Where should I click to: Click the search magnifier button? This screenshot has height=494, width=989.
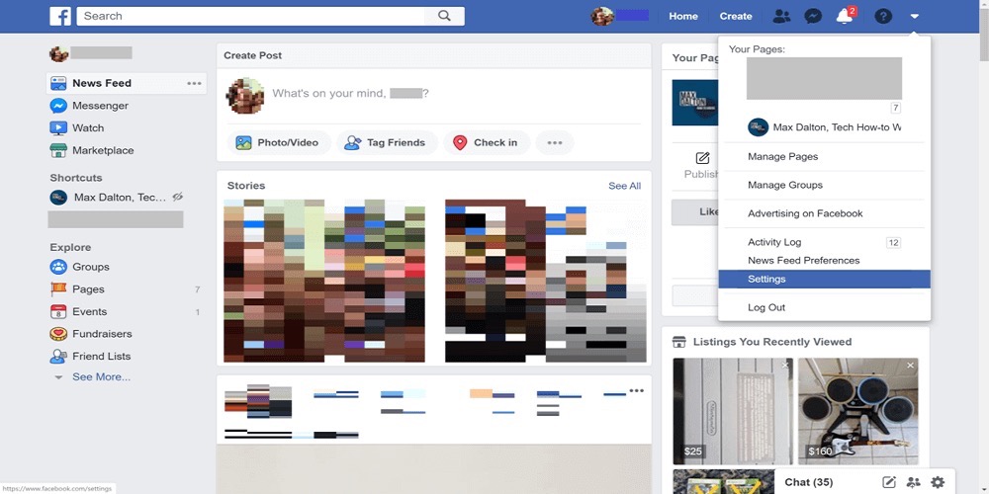pyautogui.click(x=444, y=17)
